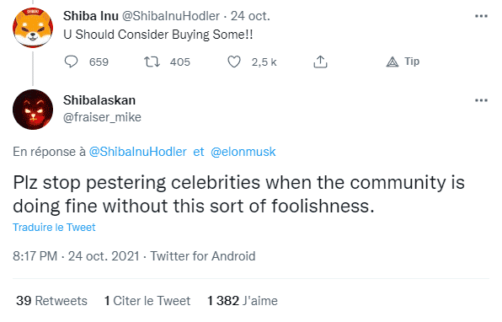Open the @elonmusk mention link
502x322 pixels.
pos(243,152)
